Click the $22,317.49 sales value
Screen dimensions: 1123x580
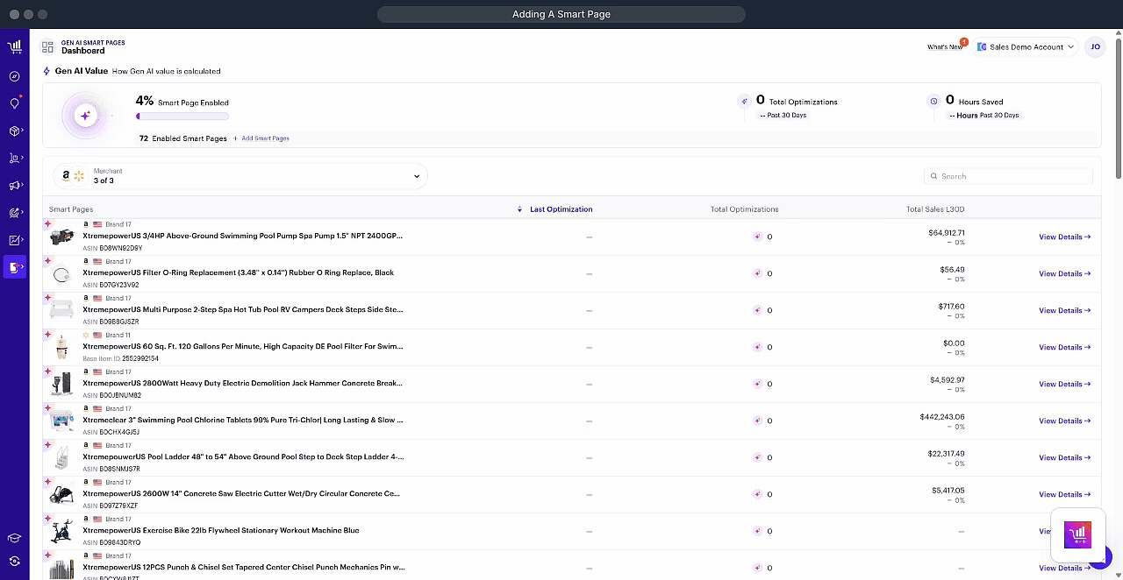point(946,454)
